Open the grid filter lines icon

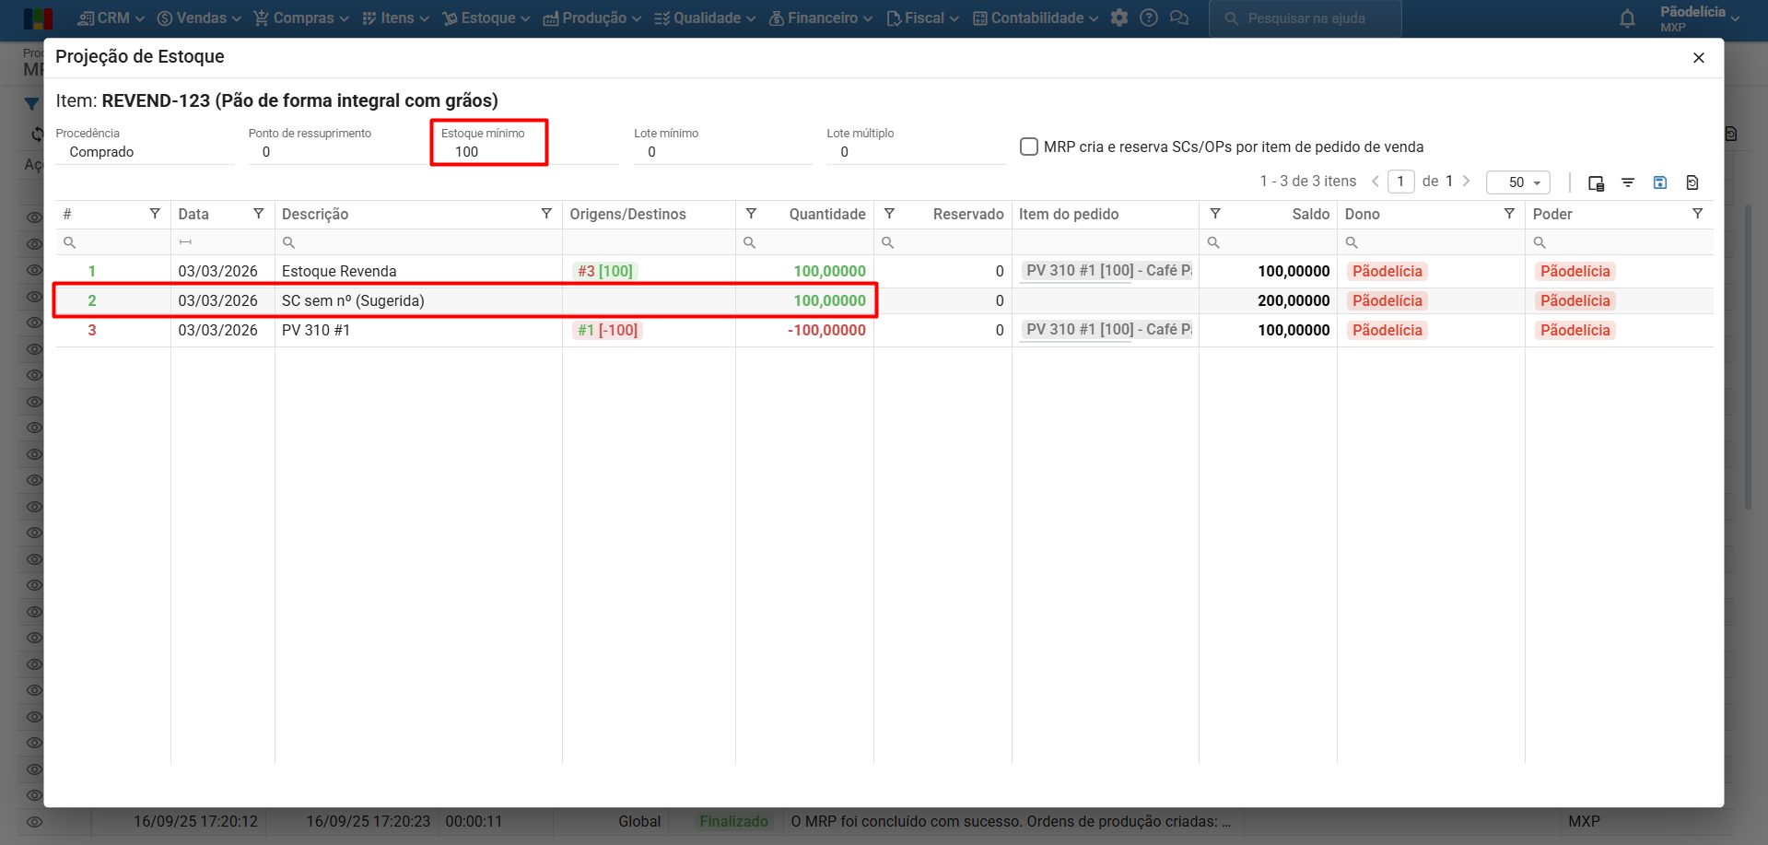[1628, 182]
